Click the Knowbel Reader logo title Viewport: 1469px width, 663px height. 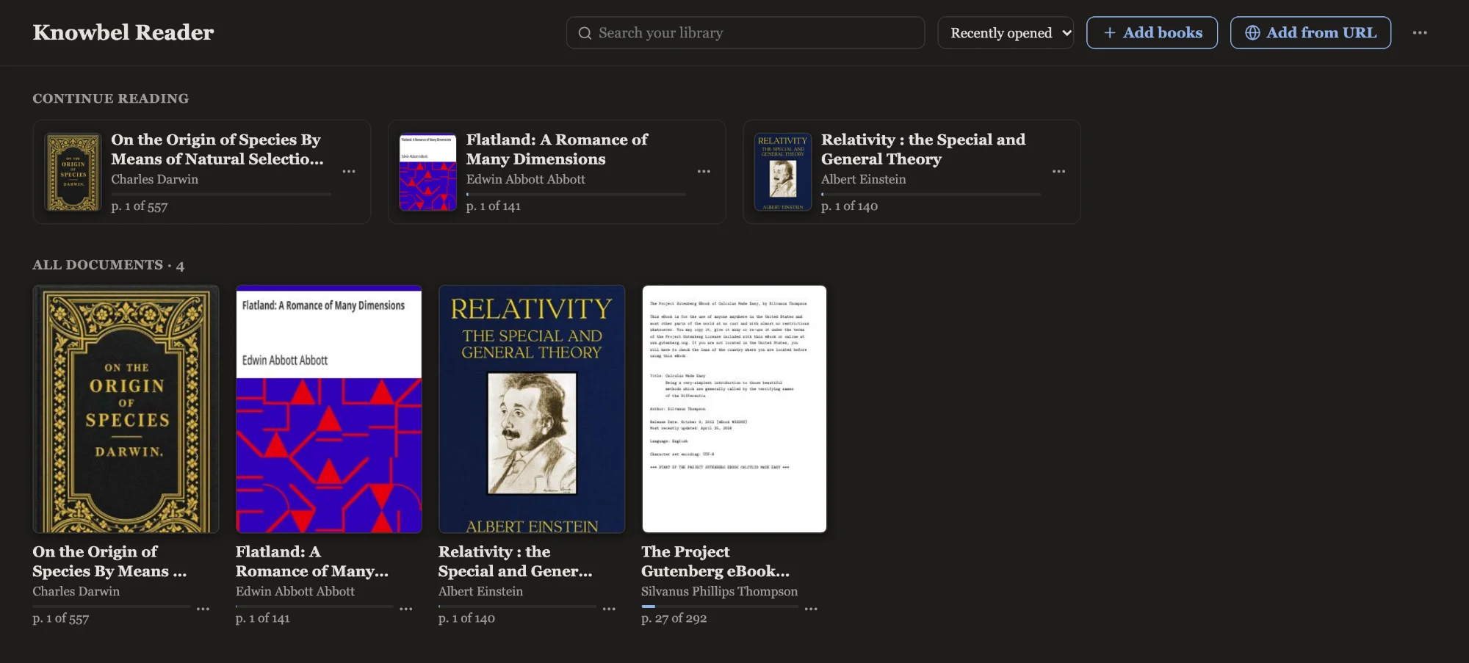pos(123,32)
